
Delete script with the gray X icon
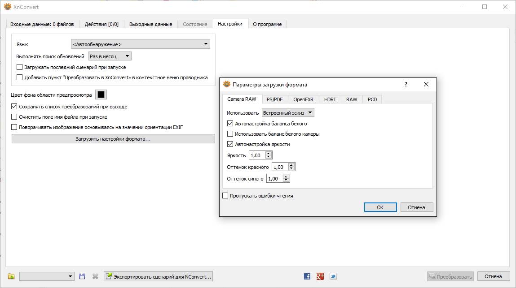tap(95, 276)
